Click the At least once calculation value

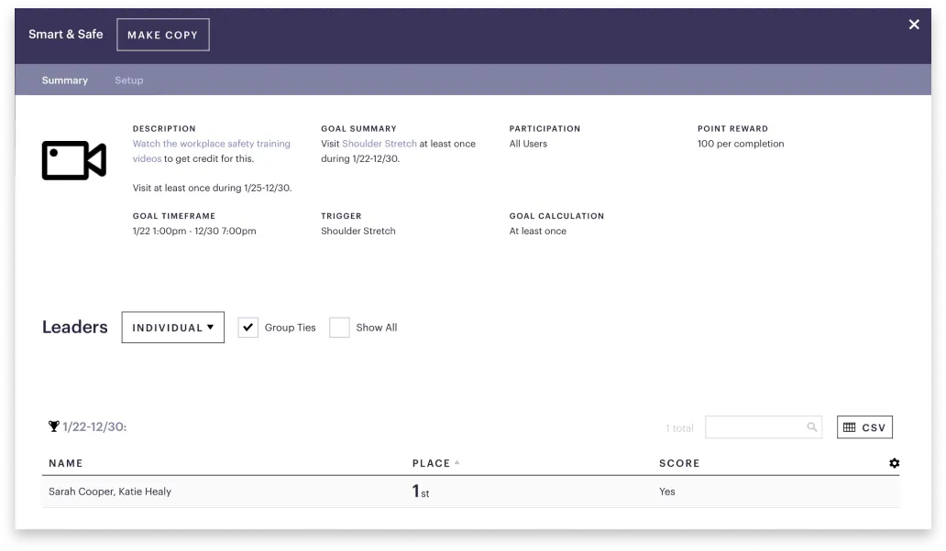pos(537,232)
